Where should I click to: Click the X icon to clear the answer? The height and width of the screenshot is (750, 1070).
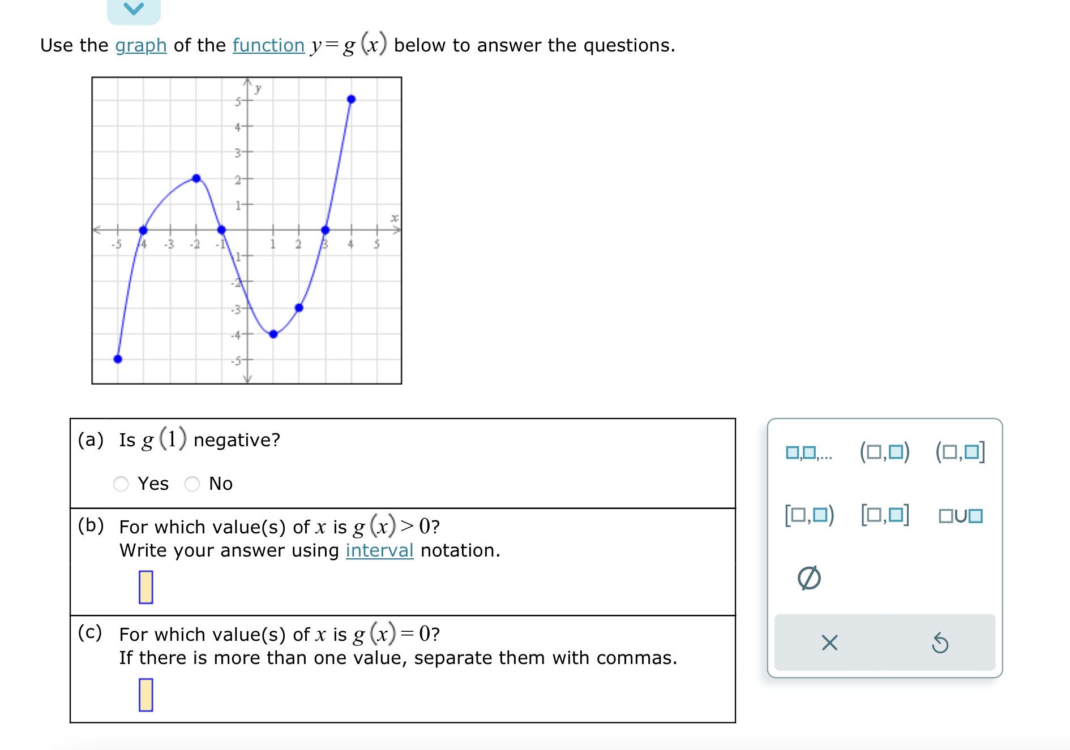(829, 643)
